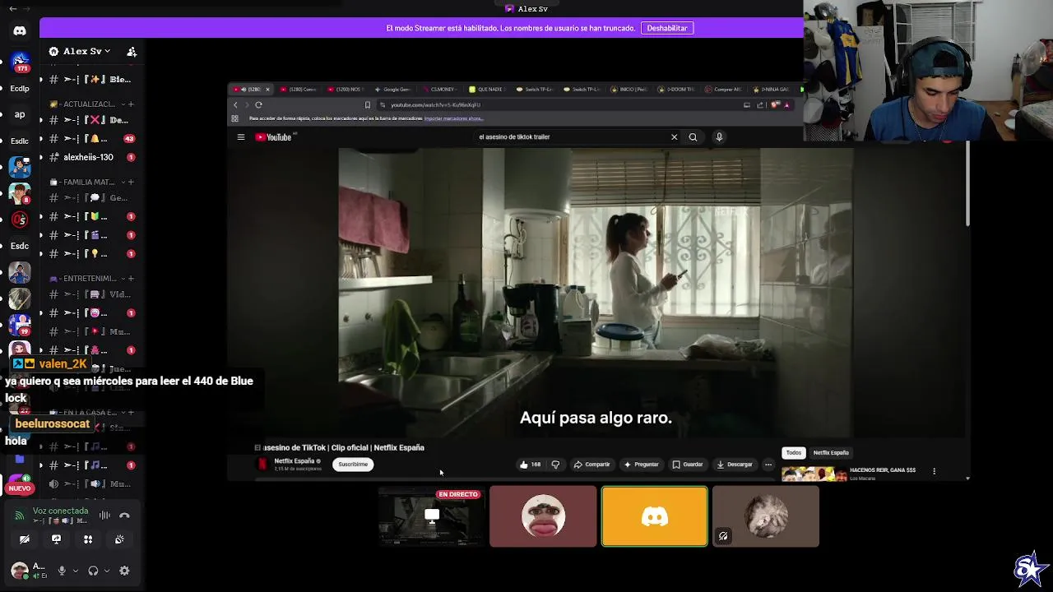
Task: Click the NUEVO unread indicator
Action: 20,488
